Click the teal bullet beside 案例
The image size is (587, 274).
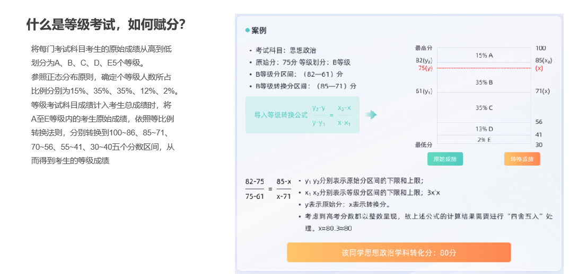click(248, 31)
